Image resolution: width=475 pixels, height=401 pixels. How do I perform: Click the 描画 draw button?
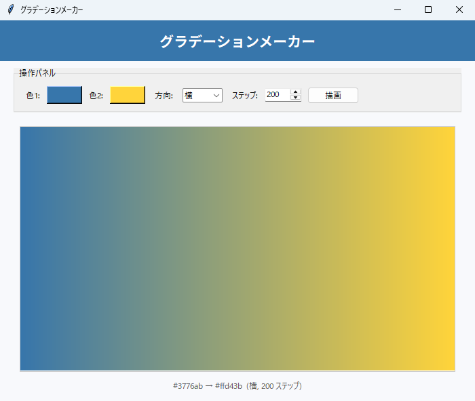(333, 96)
